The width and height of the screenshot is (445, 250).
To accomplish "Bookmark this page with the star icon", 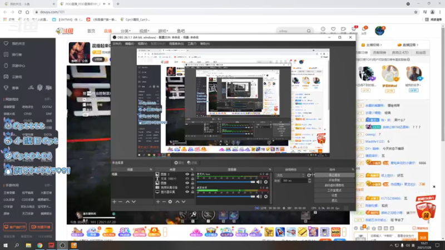I will click(x=416, y=12).
